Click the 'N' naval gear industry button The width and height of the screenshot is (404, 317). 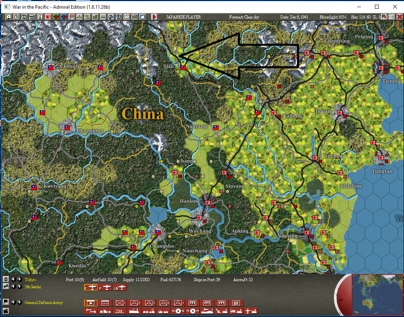point(178,311)
